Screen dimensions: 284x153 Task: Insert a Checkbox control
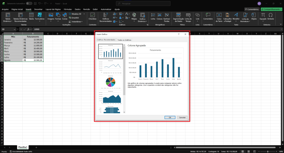point(92,16)
